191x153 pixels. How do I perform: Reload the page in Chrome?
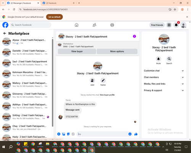tap(14, 9)
